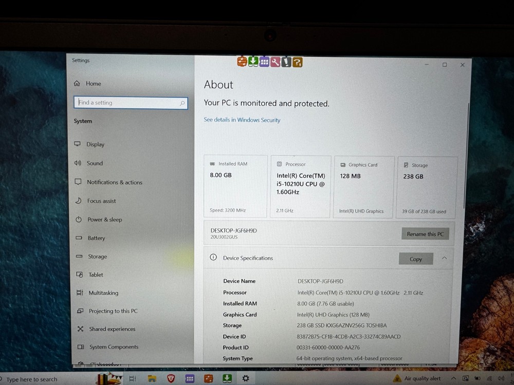Image resolution: width=514 pixels, height=385 pixels.
Task: Open the Air quality alert taskbar widget
Action: [x=417, y=379]
